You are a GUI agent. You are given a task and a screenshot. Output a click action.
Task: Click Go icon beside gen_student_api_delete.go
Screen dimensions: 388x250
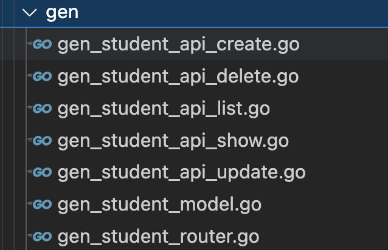tap(40, 76)
